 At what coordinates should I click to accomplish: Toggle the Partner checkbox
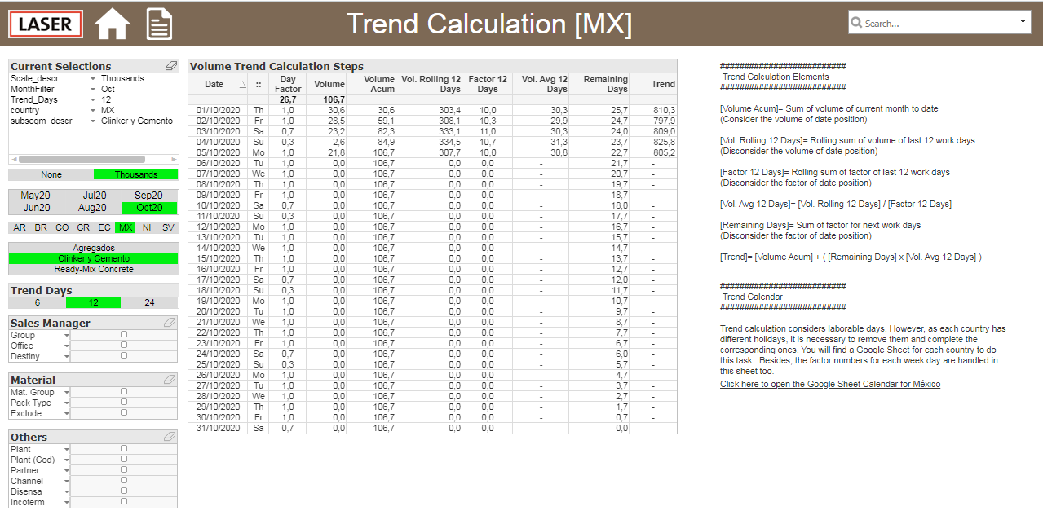(x=124, y=469)
